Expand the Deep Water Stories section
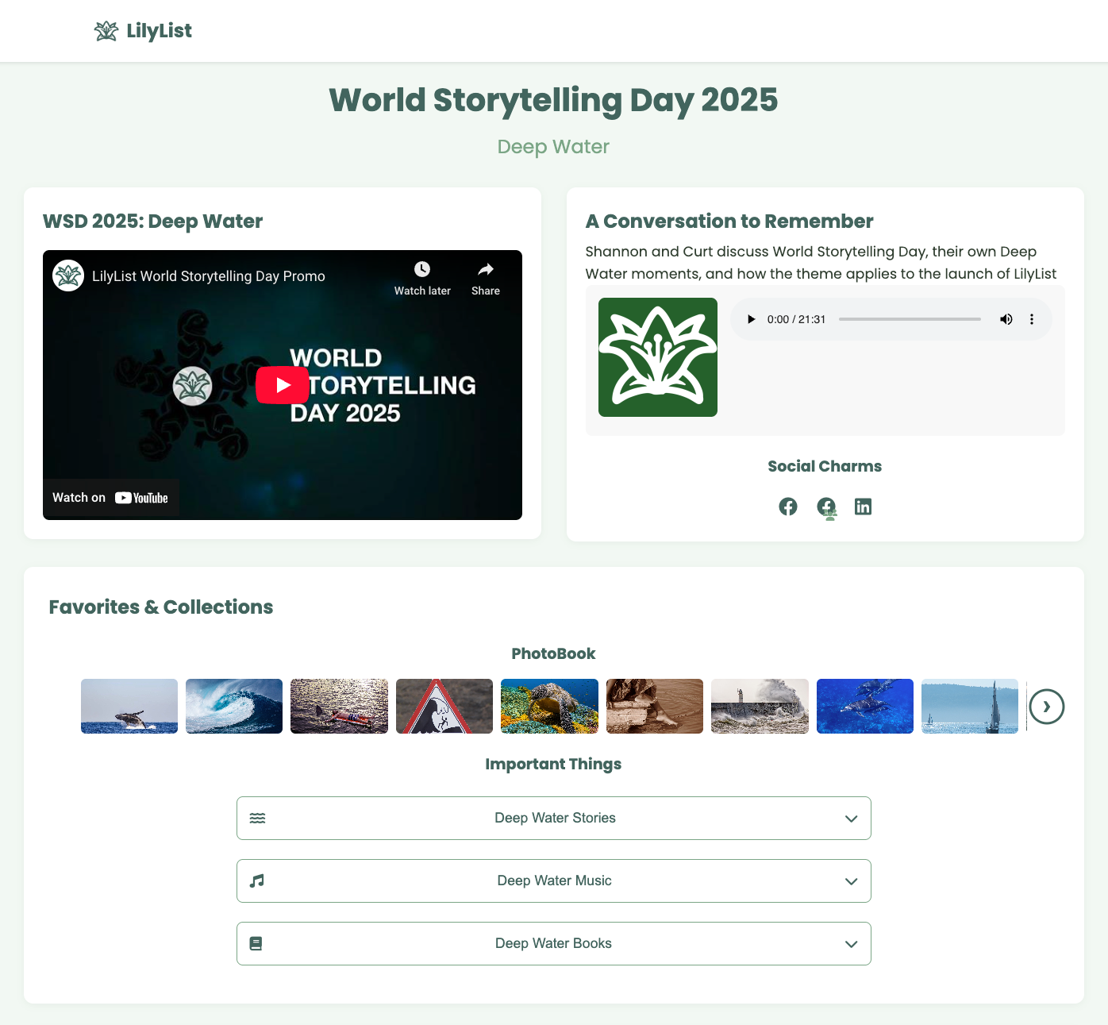Image resolution: width=1108 pixels, height=1025 pixels. 553,818
